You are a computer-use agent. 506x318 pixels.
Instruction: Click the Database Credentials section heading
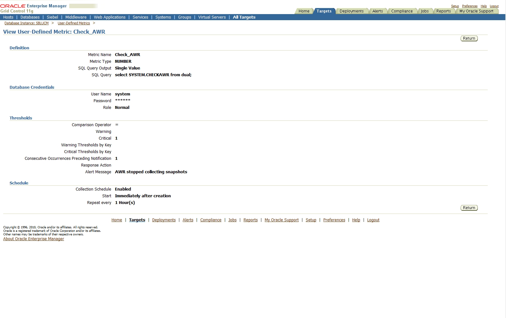pos(32,87)
